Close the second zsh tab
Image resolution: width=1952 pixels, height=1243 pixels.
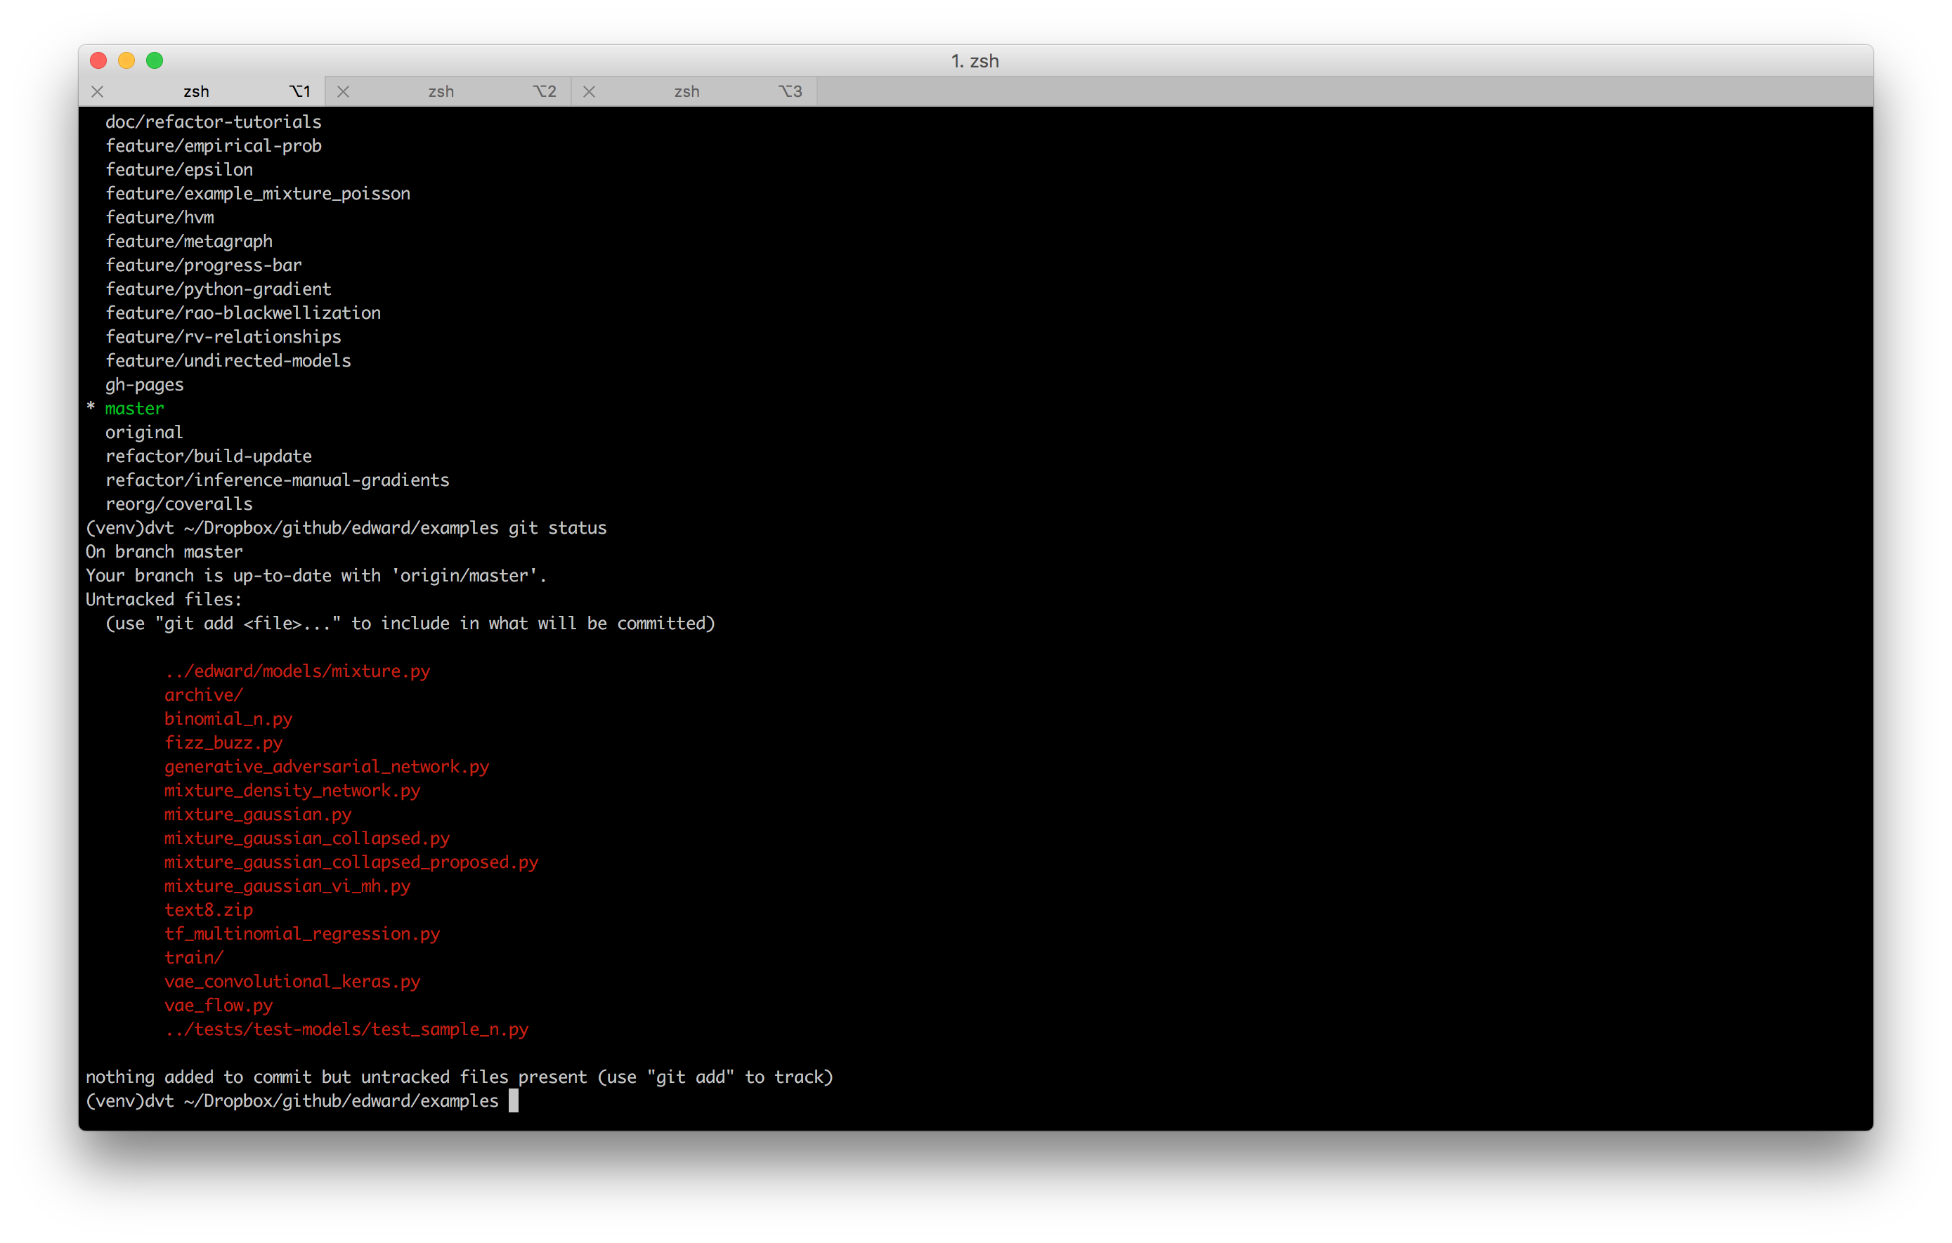tap(343, 91)
